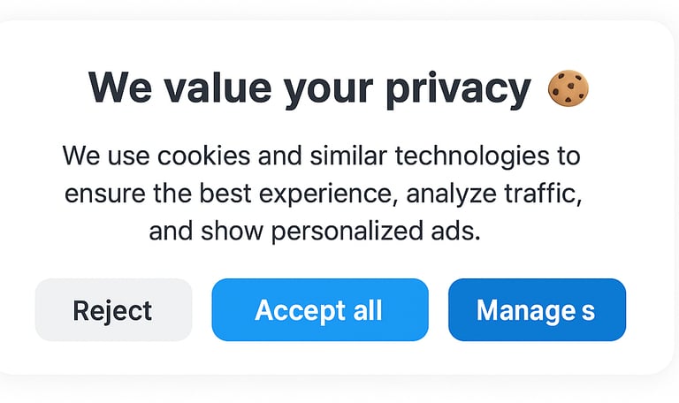Click the phrase "analyze traffic"
This screenshot has width=679, height=403.
(492, 194)
